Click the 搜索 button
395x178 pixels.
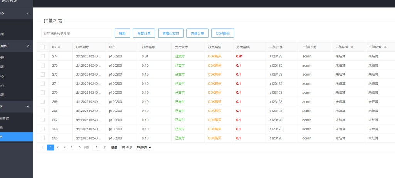[x=122, y=33]
